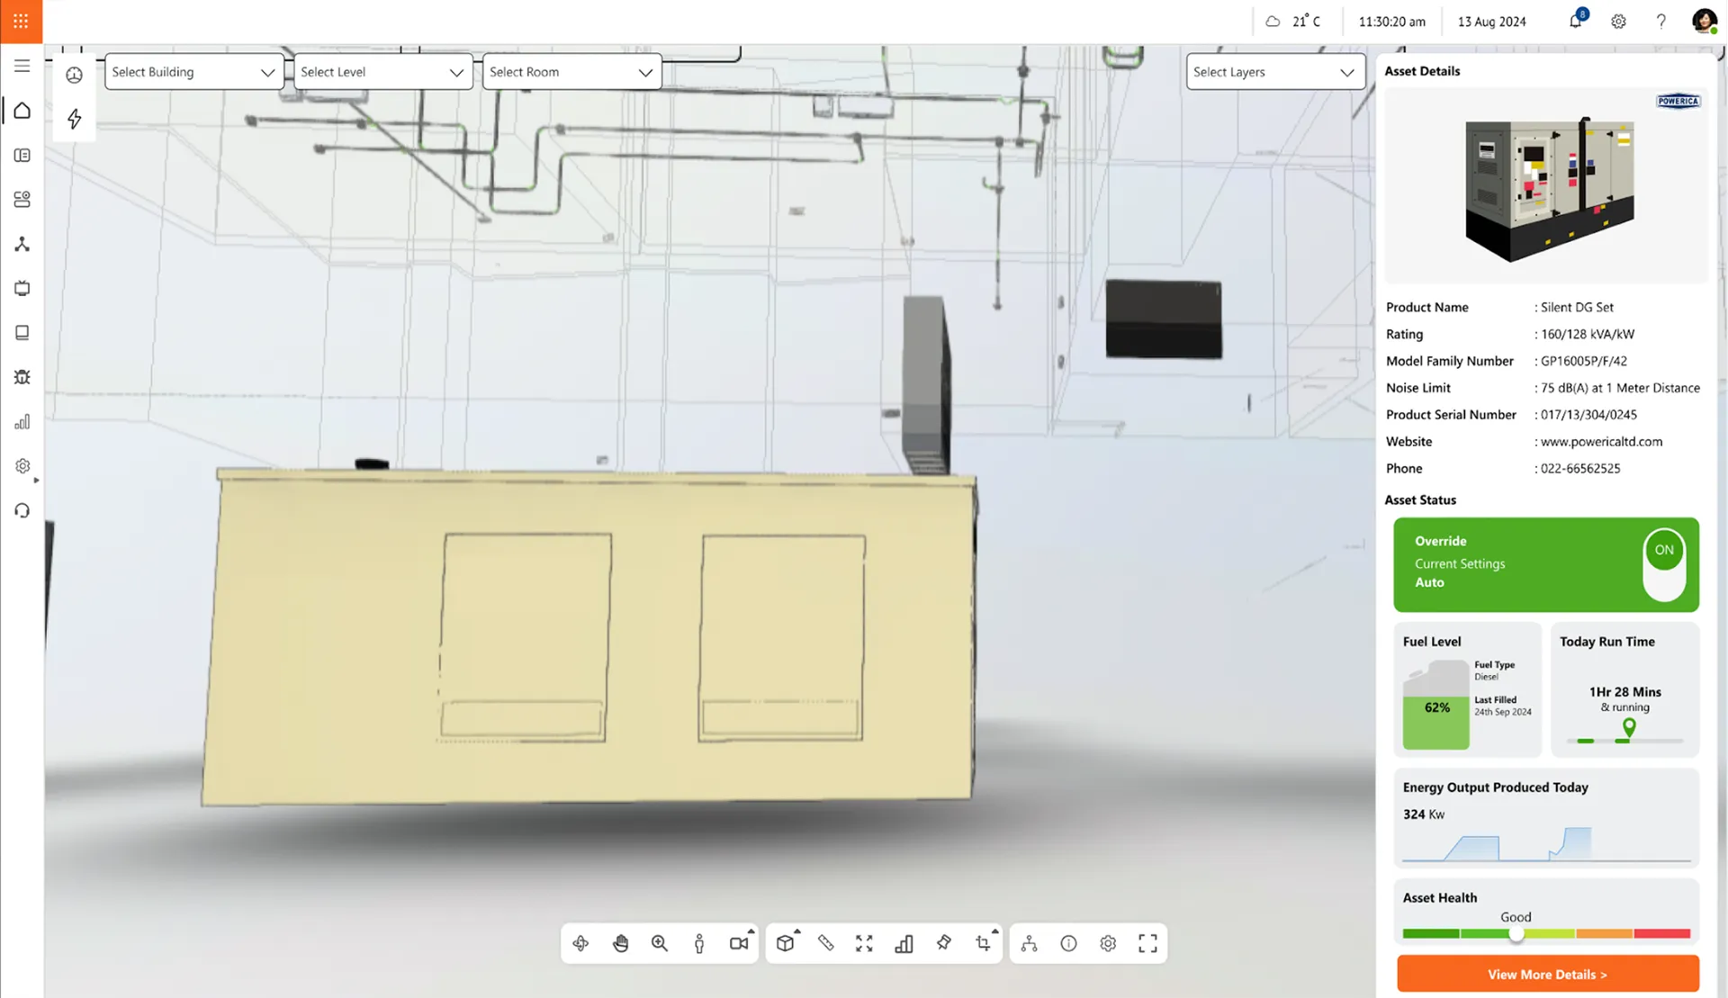
Task: Open notifications bell in top bar
Action: click(1575, 21)
